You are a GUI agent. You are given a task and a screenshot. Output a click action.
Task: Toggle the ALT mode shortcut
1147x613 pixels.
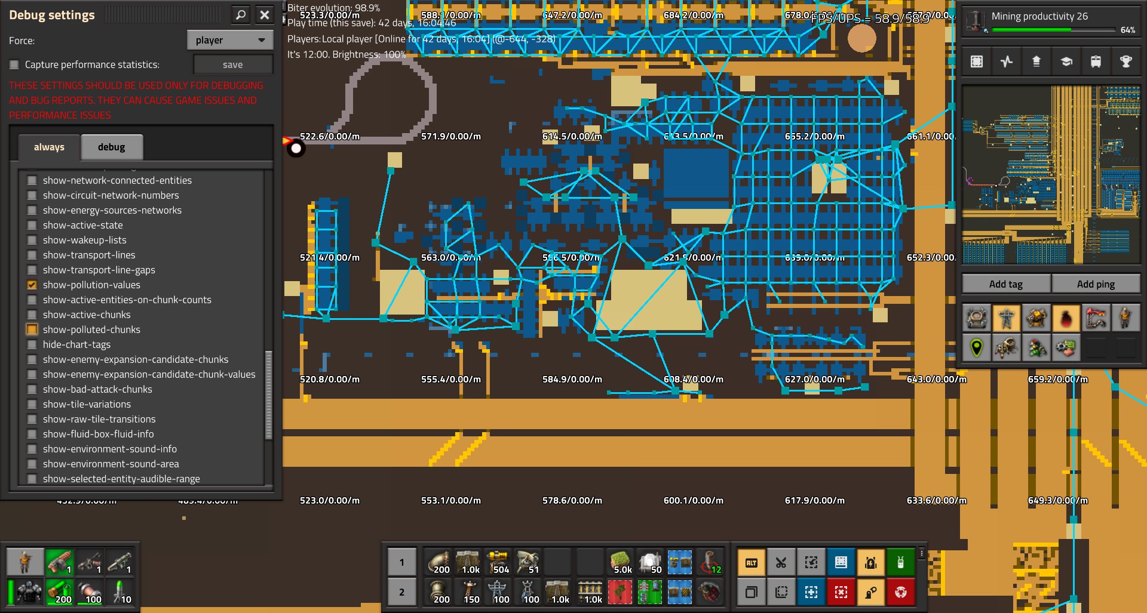752,562
